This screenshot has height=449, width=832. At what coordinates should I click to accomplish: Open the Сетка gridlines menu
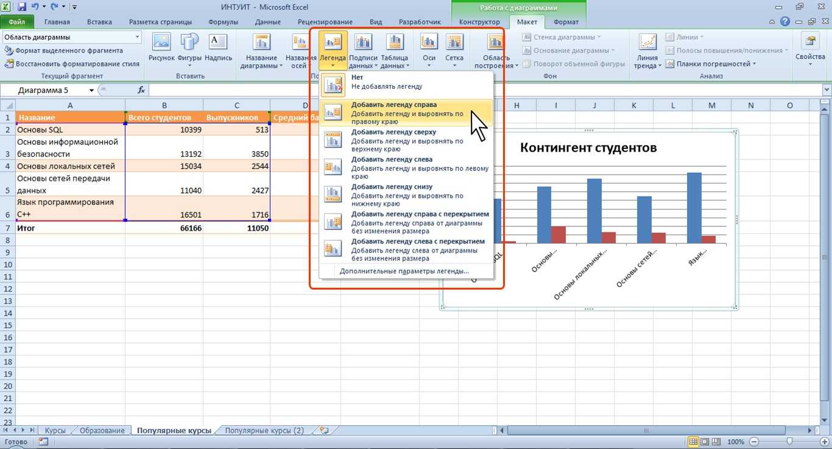pos(454,51)
